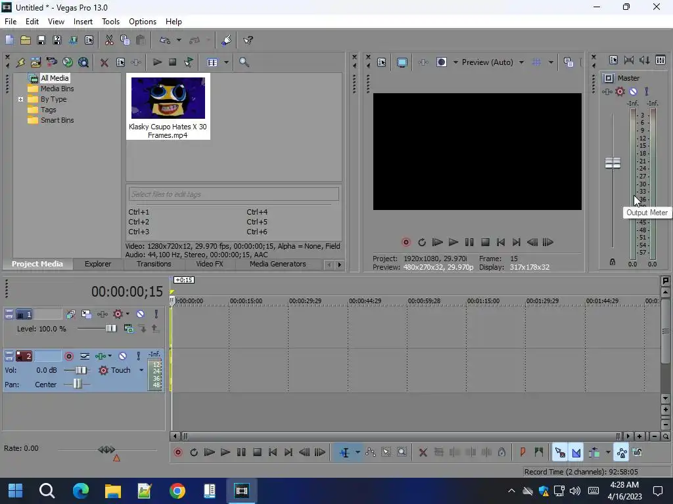Open the File menu
This screenshot has height=504, width=673.
11,22
